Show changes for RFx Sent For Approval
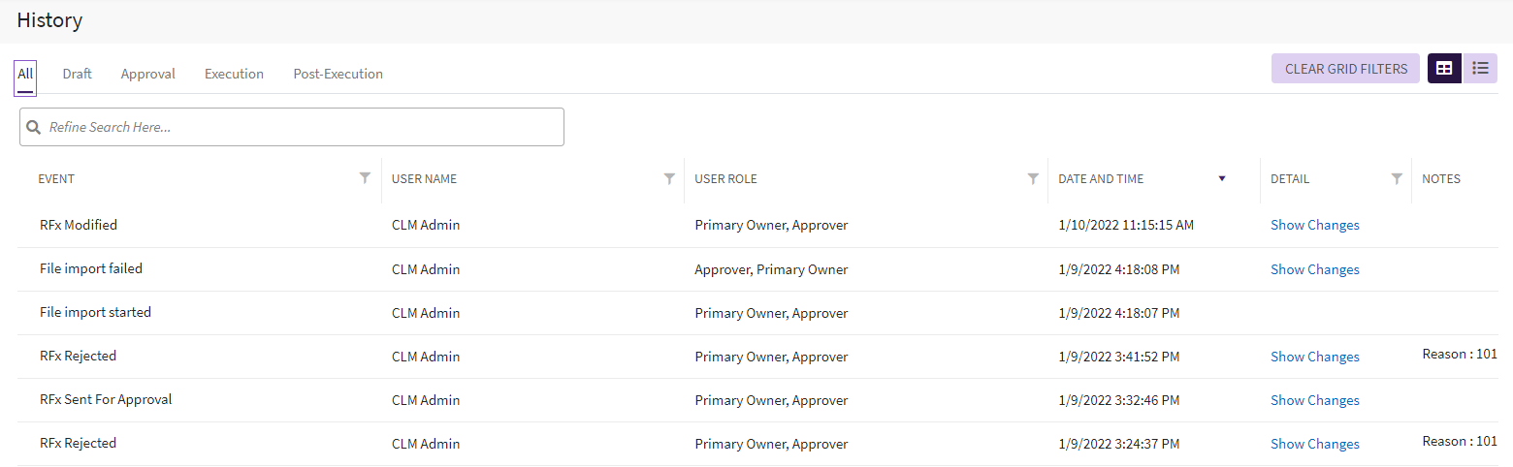The image size is (1513, 467). click(x=1314, y=401)
